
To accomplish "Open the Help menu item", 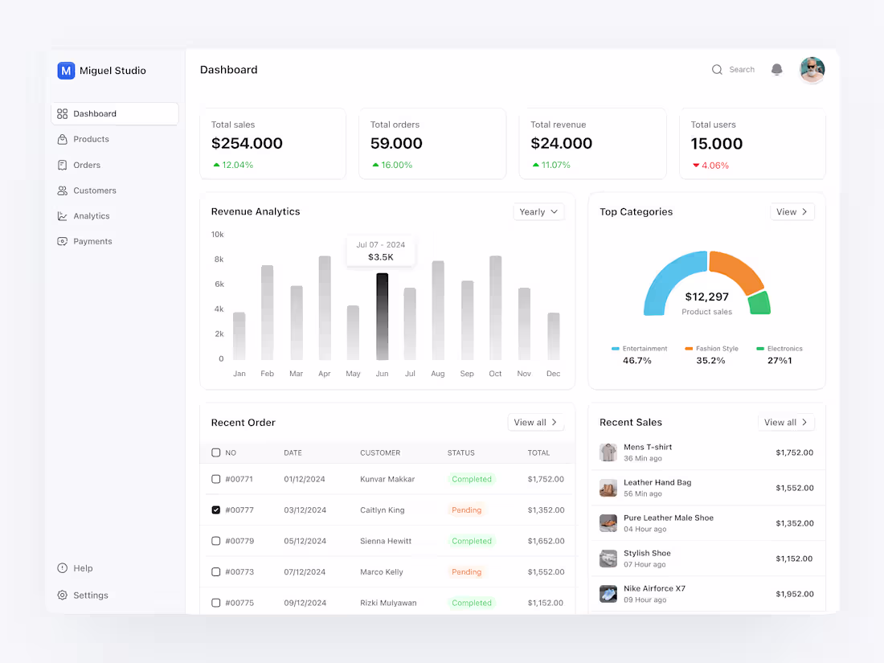I will click(x=75, y=568).
